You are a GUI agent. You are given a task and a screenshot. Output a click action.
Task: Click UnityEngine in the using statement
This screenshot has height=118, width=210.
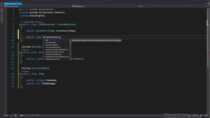36,16
